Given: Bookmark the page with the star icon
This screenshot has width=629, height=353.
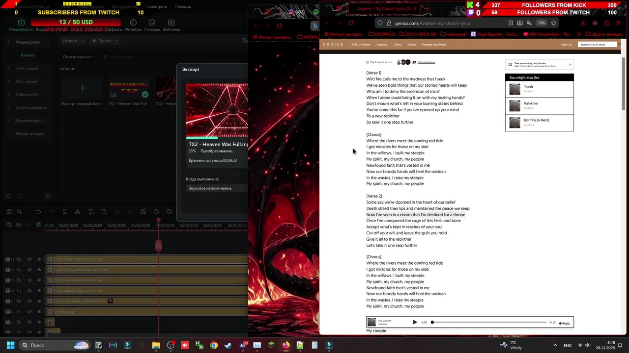Looking at the screenshot, I should [x=554, y=23].
